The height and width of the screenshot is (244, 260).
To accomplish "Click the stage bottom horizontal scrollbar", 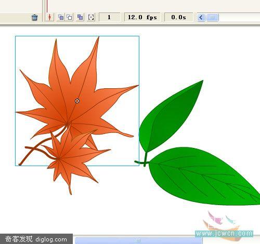I will coord(138,240).
